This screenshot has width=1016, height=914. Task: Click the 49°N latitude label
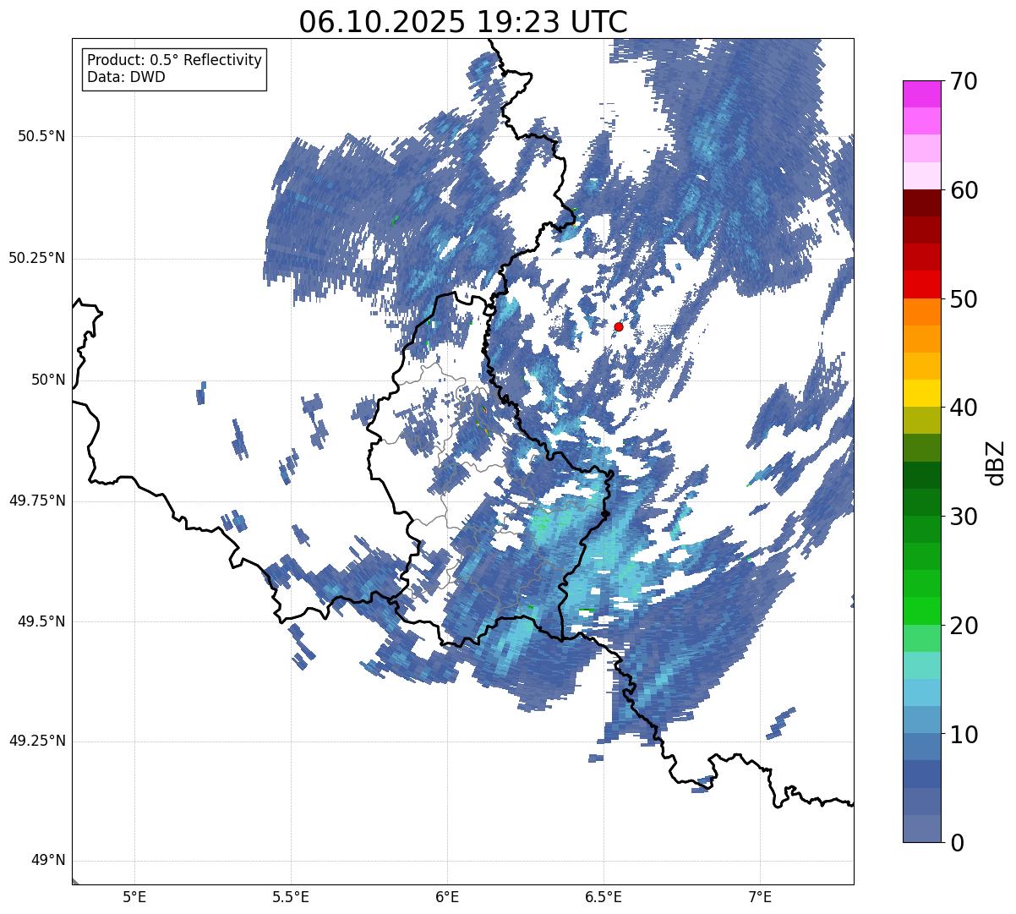tap(48, 861)
